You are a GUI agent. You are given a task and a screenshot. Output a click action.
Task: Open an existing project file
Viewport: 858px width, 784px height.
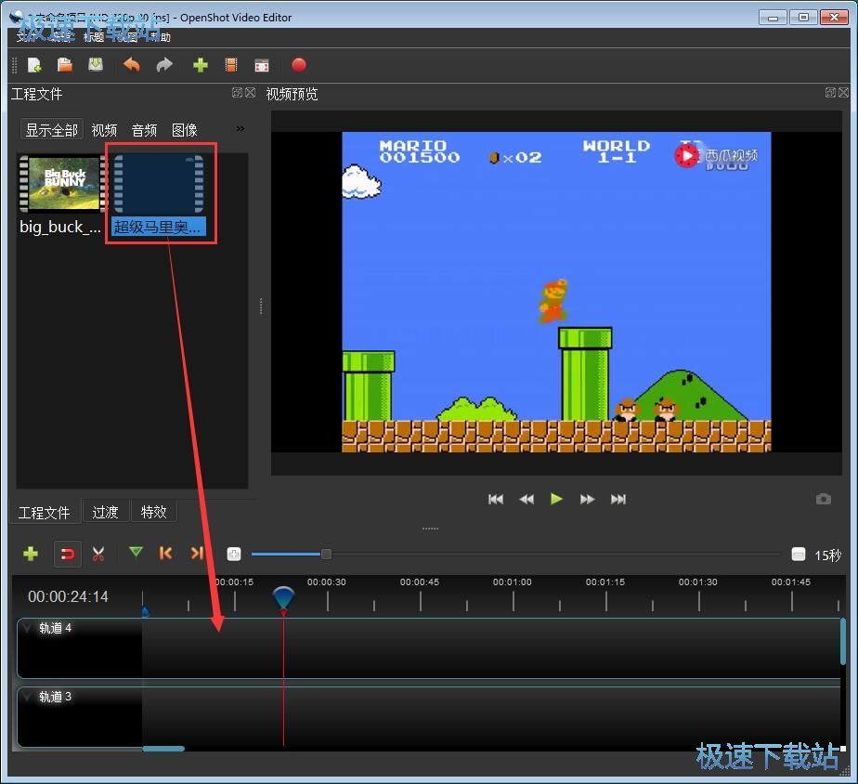pyautogui.click(x=65, y=65)
